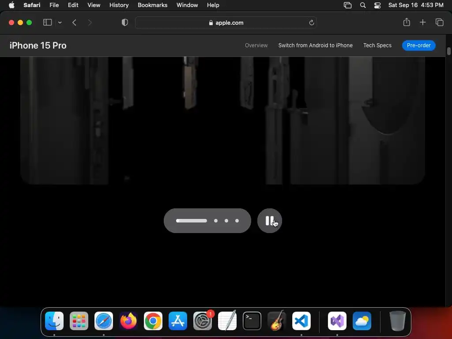This screenshot has width=452, height=339.
Task: Open a new tab
Action: click(x=422, y=22)
